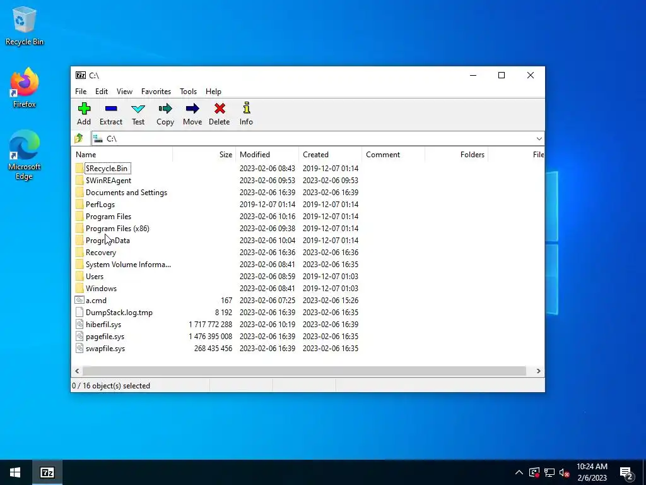Launch Microsoft Edge desktop shortcut
Screen dimensions: 646x485
25,155
